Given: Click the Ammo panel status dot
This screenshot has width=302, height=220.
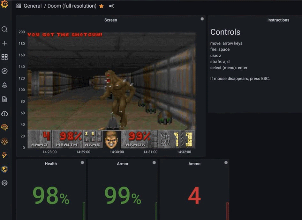Looking at the screenshot, I should click(226, 163).
